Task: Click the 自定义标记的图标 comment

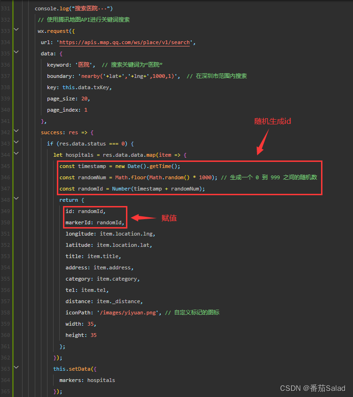Action: pos(192,313)
